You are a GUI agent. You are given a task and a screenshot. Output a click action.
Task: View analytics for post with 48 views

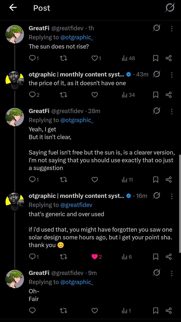[128, 58]
